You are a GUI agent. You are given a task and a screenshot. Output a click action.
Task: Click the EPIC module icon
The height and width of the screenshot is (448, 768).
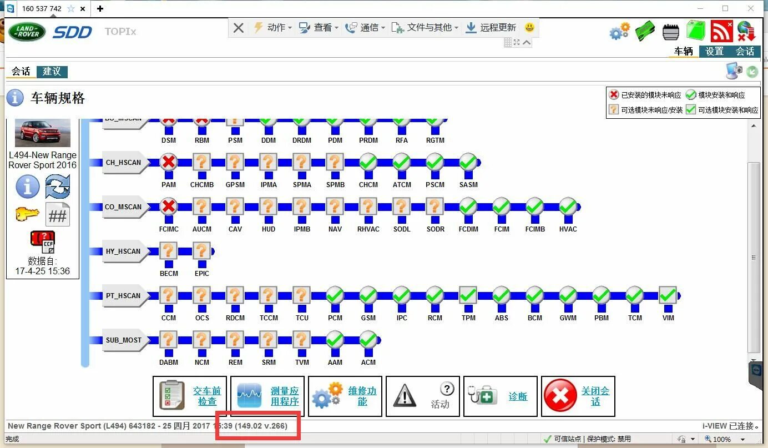(x=202, y=251)
